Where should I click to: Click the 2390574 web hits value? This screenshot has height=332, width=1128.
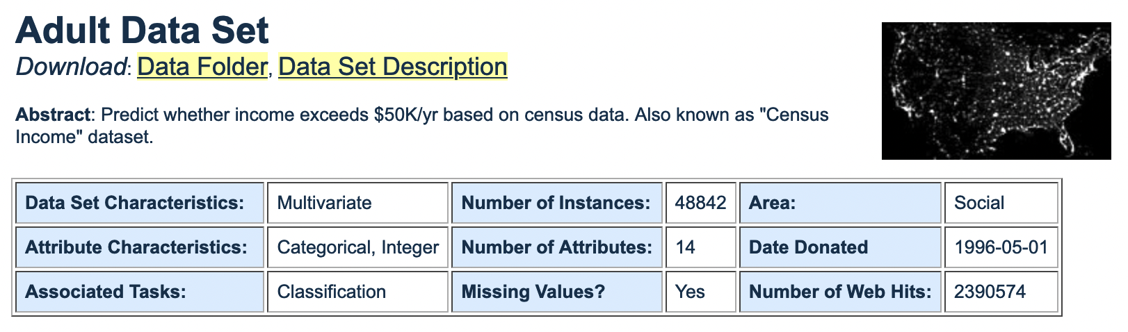click(x=1001, y=292)
